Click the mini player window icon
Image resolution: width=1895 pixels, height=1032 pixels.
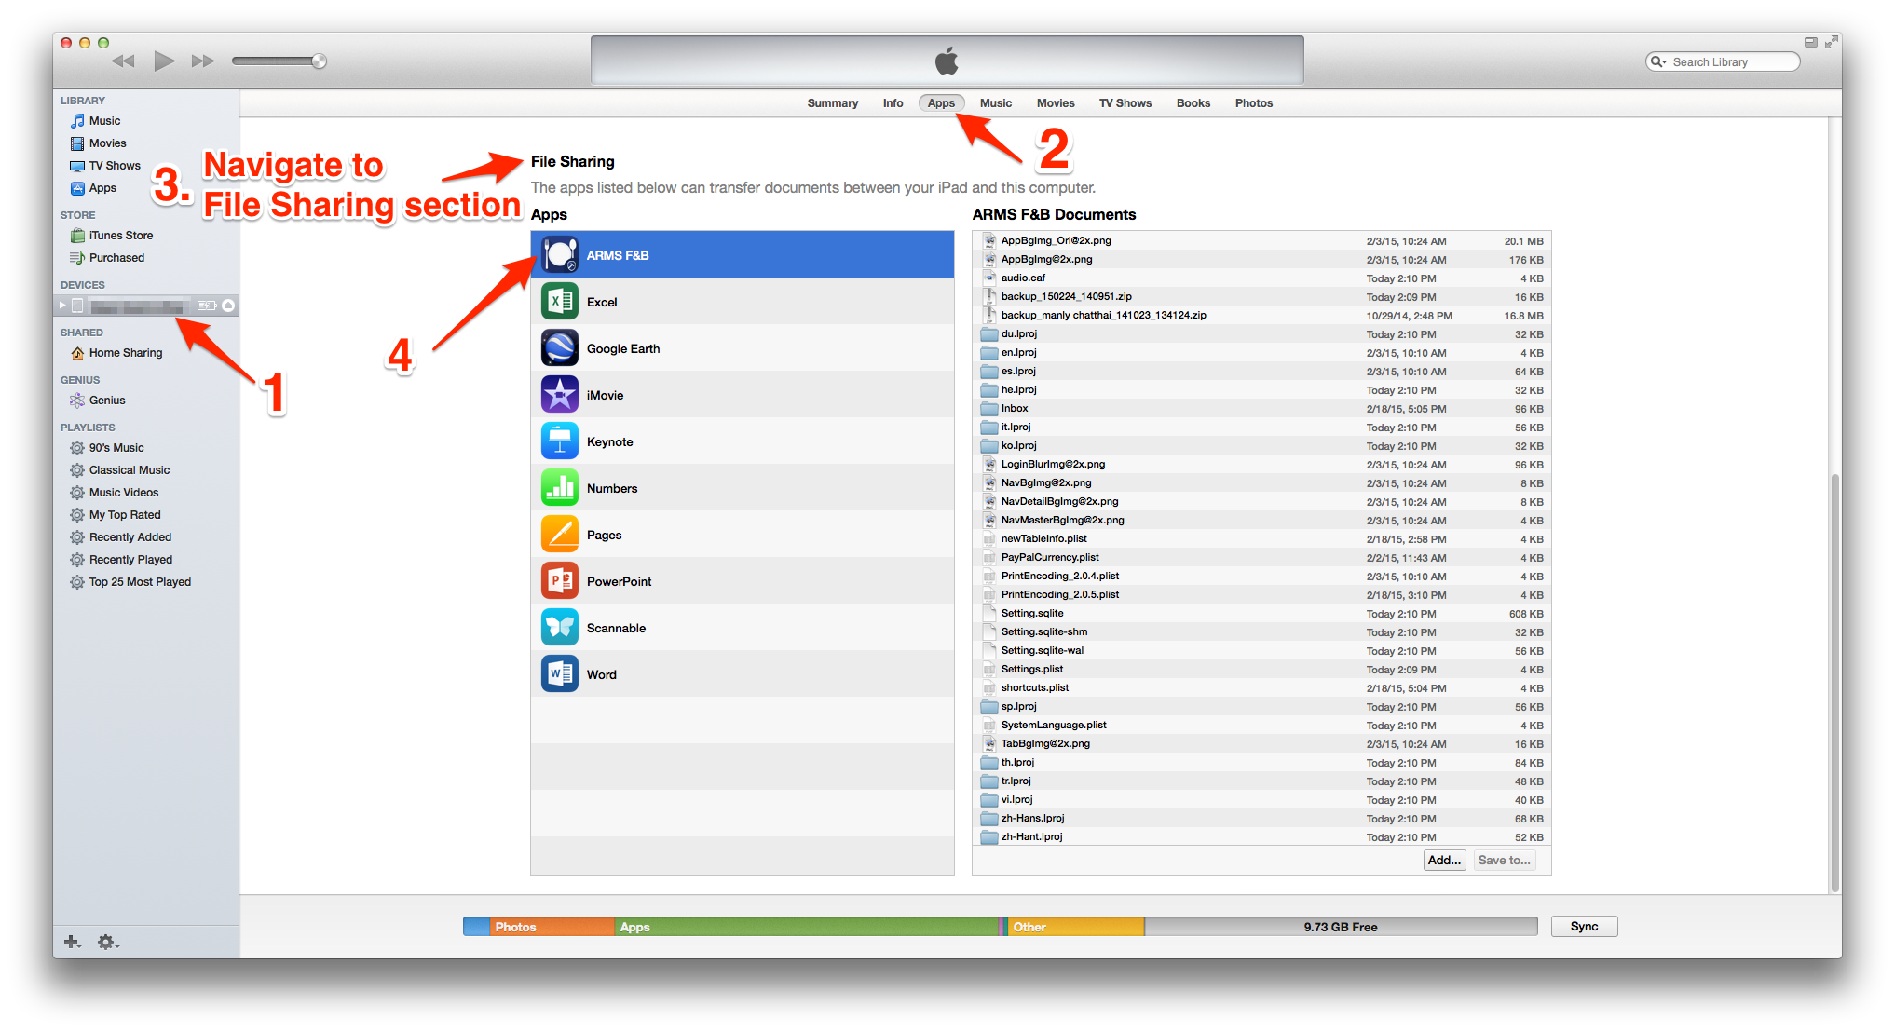coord(1810,42)
